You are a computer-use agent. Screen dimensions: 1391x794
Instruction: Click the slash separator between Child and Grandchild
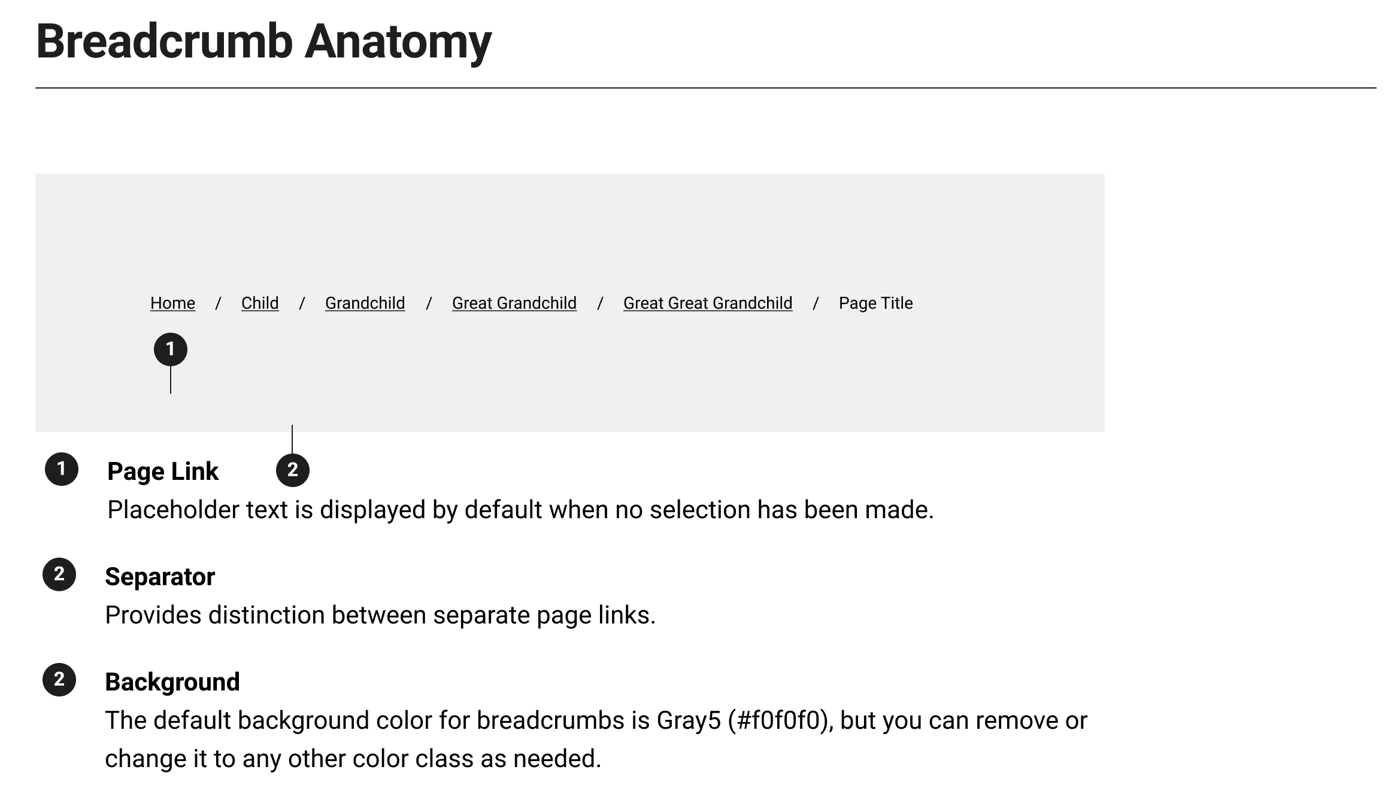click(302, 303)
